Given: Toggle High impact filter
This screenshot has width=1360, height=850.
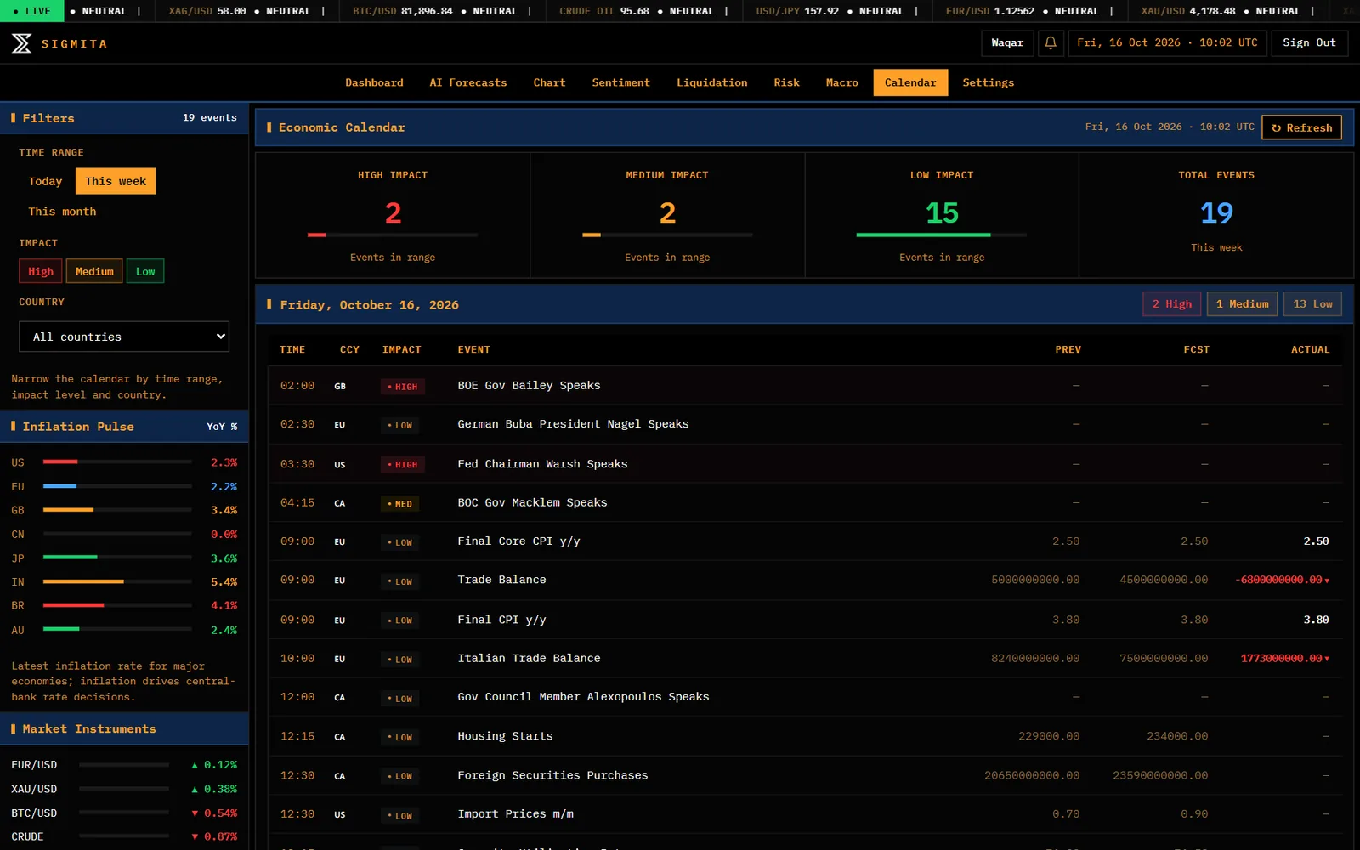Looking at the screenshot, I should click(41, 271).
